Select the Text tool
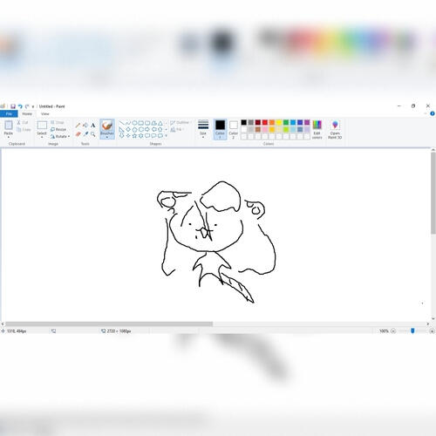The height and width of the screenshot is (436, 436). 93,126
